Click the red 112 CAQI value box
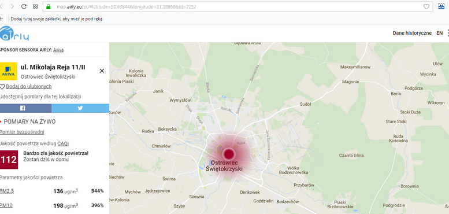 pyautogui.click(x=9, y=160)
